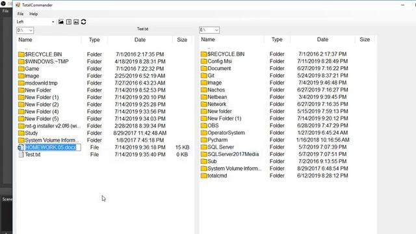Click the parent directory '..' in left panel
This screenshot has width=416, height=234.
pyautogui.click(x=26, y=48)
